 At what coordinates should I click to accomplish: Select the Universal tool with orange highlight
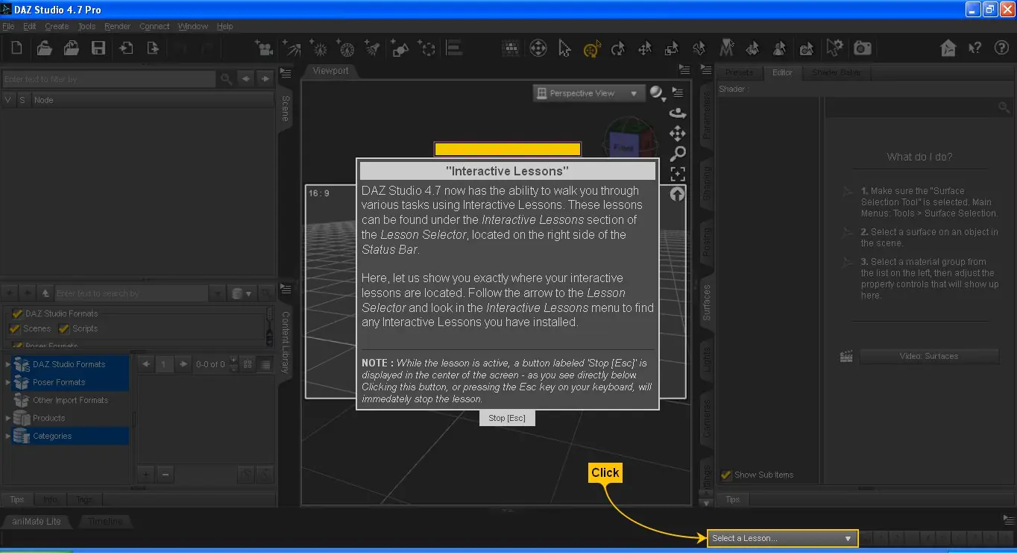(592, 49)
